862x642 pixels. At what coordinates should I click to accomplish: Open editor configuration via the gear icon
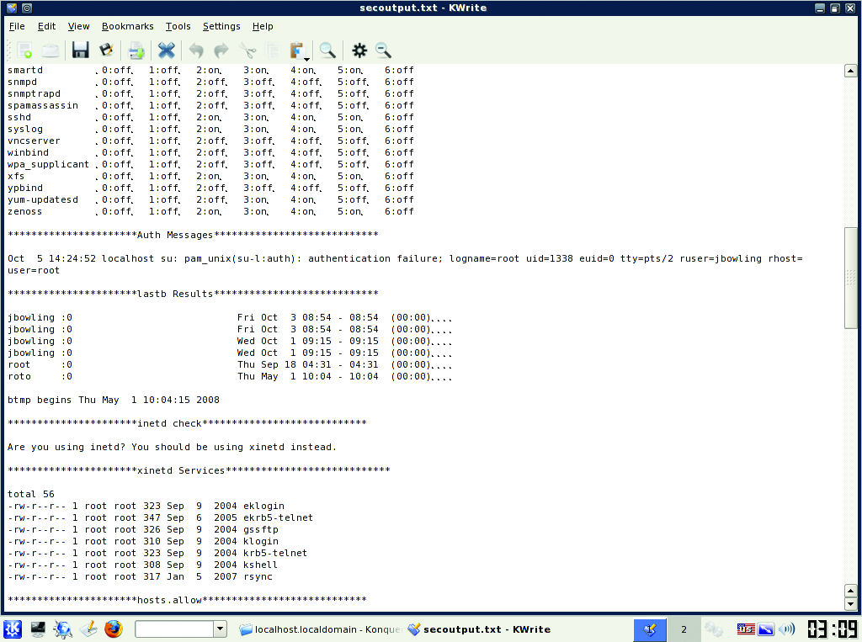click(359, 50)
